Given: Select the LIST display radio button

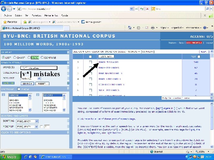Looking at the screenshot, I should tap(3, 57).
